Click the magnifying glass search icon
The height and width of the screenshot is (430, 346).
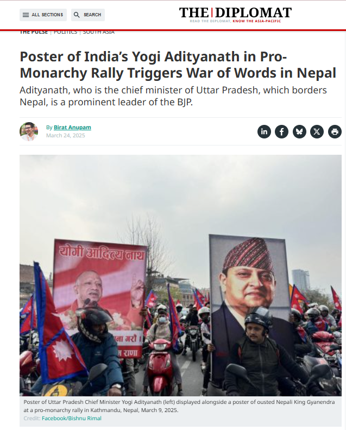77,15
